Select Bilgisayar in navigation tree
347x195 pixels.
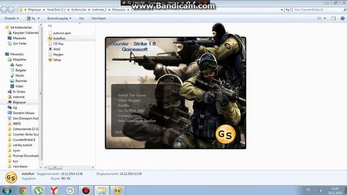pos(20,102)
